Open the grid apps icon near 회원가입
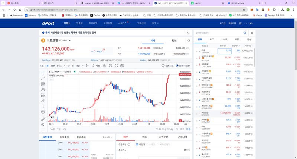 click(240, 23)
